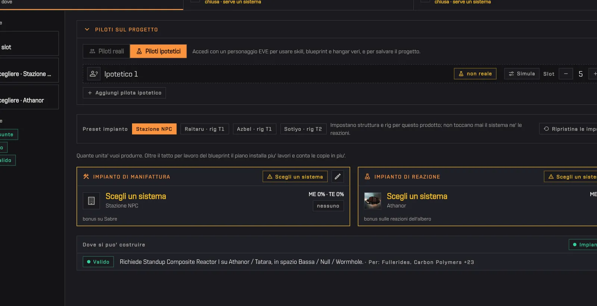This screenshot has height=306, width=597.
Task: Collapse the Piloti sul progetto section
Action: tap(87, 29)
